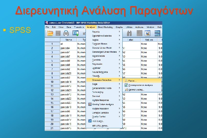
Task: Open ROC Curve... from the Analyze menu
Action: tap(104, 121)
